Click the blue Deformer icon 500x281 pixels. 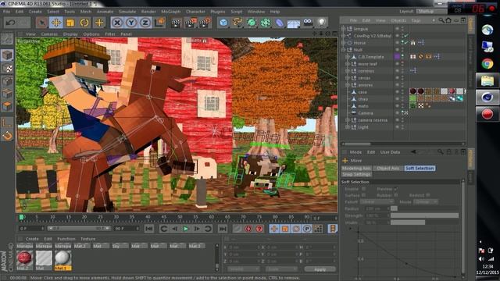(280, 23)
